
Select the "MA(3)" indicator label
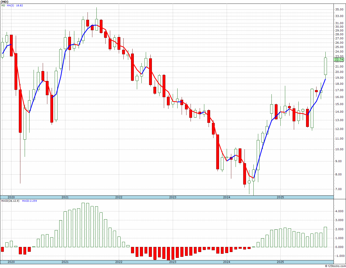point(11,5)
